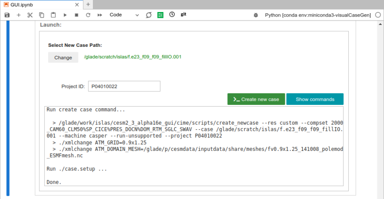Restart kernel and run all cells
This screenshot has width=384, height=199.
[x=100, y=15]
